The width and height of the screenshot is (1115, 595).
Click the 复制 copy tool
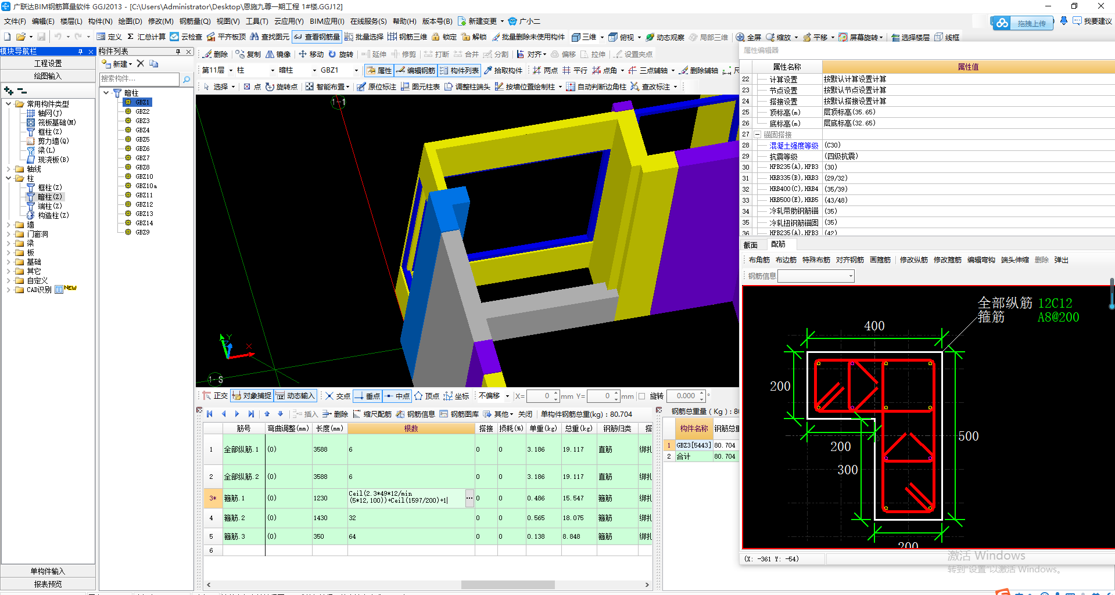click(248, 54)
